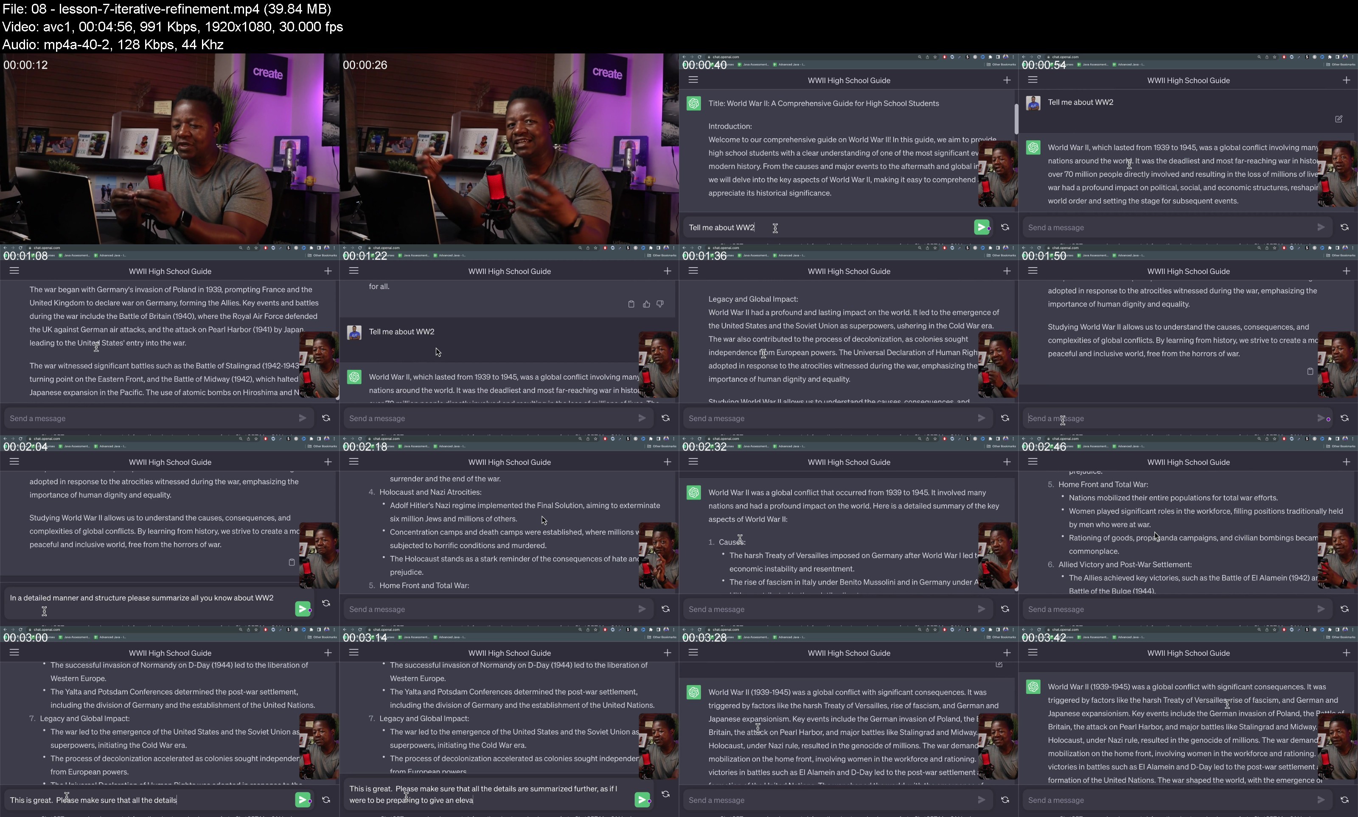The height and width of the screenshot is (817, 1358).
Task: Click the regenerate icon in the 00:02:04 frame
Action: (x=326, y=603)
